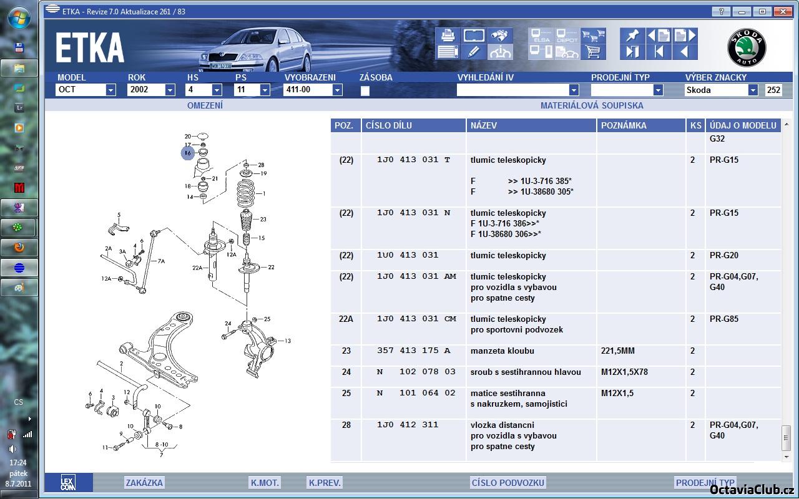Click the ZAKÁZKA button
The image size is (799, 499).
pos(144,482)
